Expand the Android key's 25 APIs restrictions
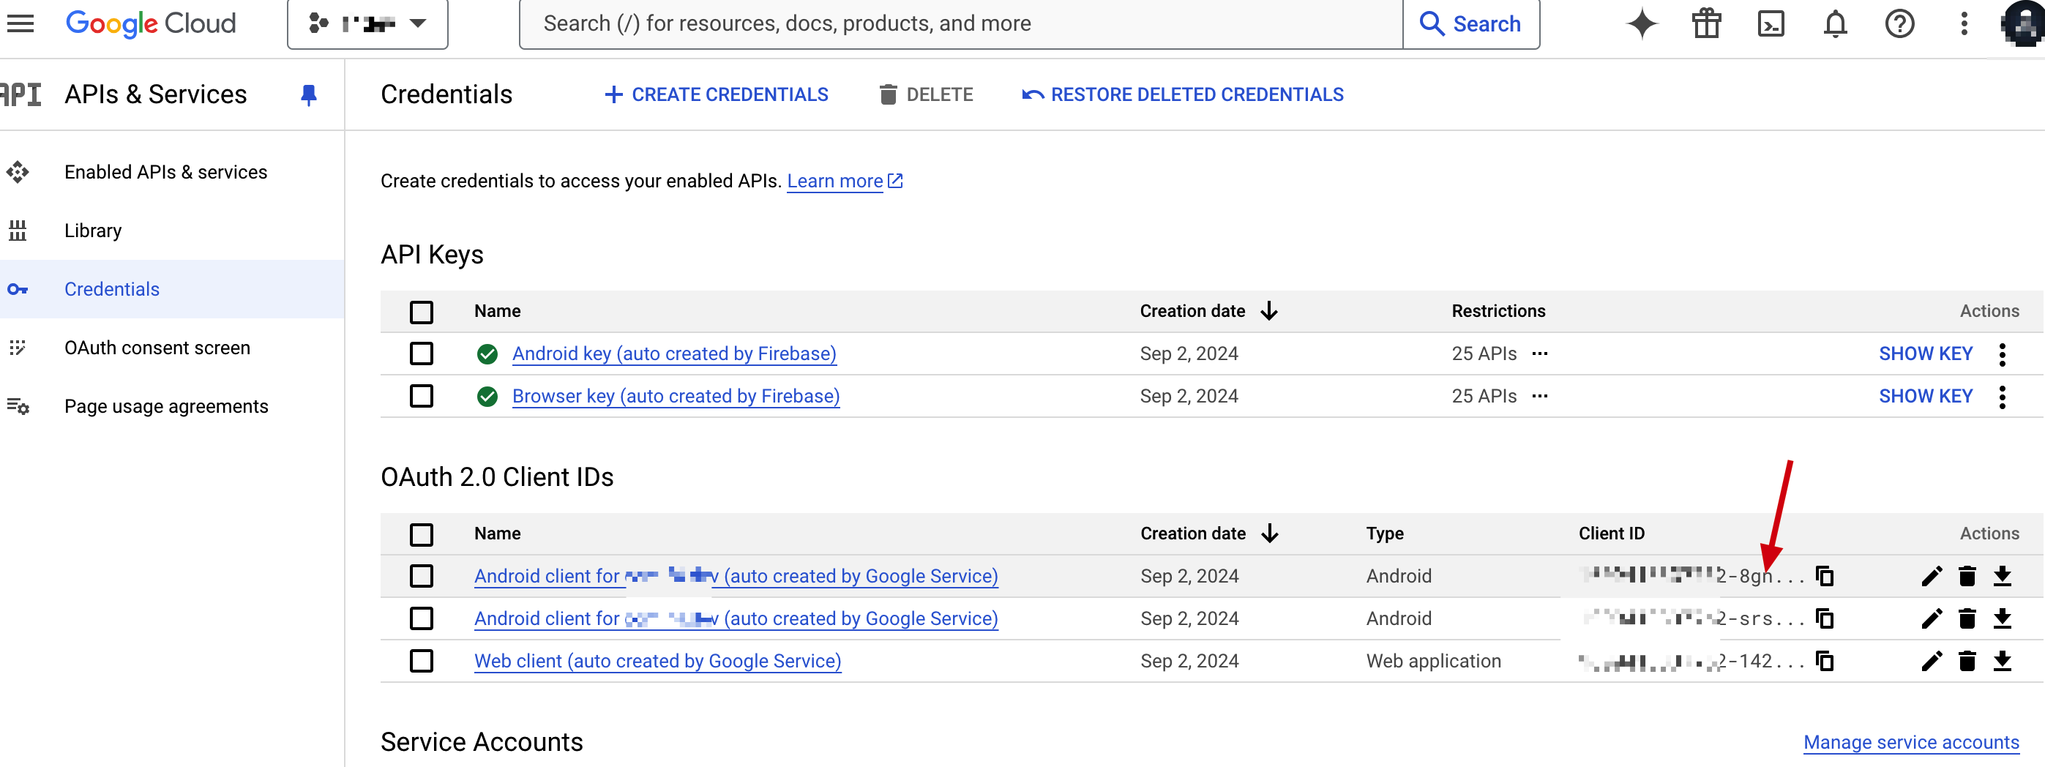 (x=1539, y=353)
